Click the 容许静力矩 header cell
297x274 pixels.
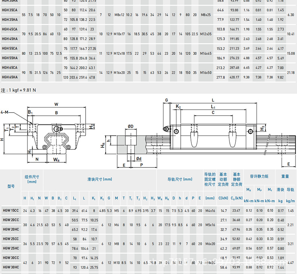pyautogui.click(x=259, y=177)
